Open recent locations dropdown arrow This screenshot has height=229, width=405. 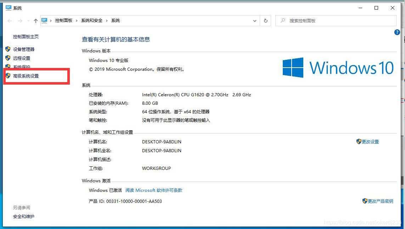pos(28,21)
